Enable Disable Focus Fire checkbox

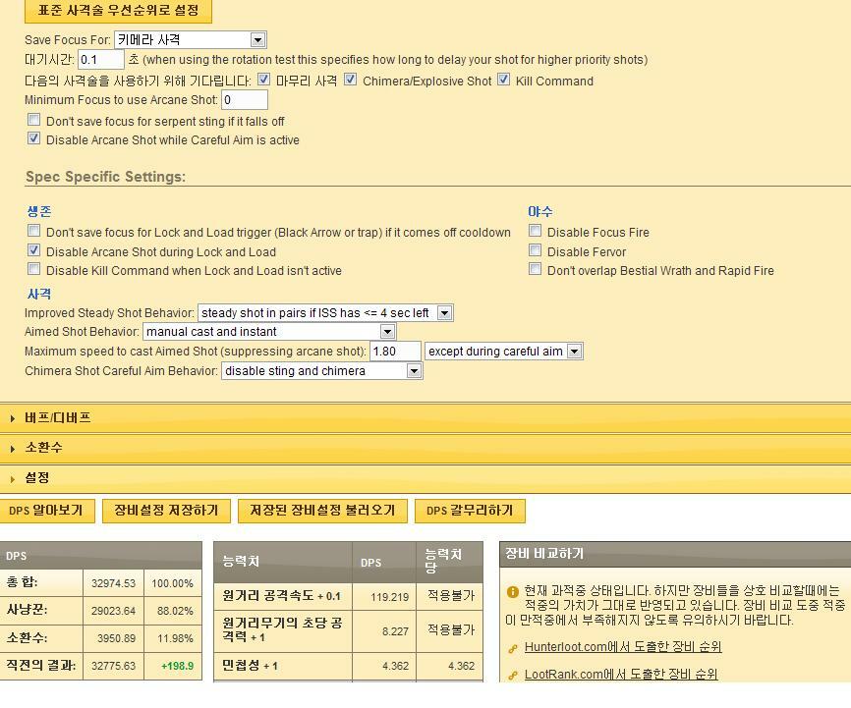[x=536, y=231]
